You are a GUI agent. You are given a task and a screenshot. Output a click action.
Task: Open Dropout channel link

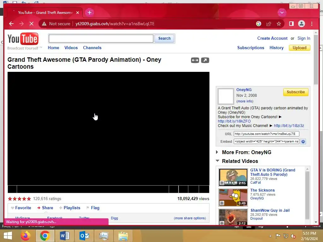pos(256,219)
